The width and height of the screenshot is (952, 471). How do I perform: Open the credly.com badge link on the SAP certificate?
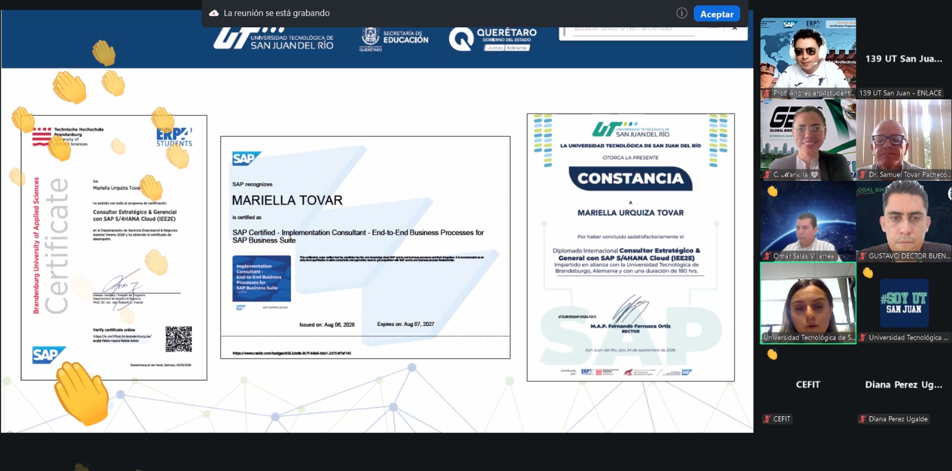(292, 353)
